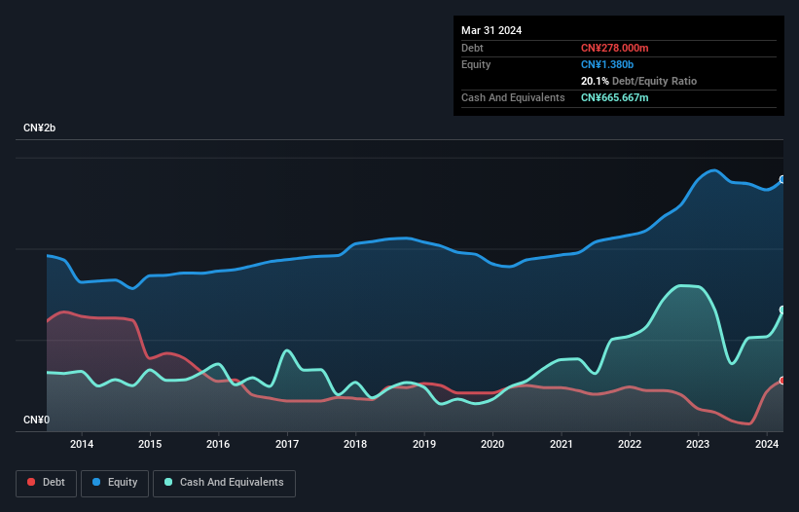
Task: Click the Debt row label in tooltip
Action: click(x=472, y=48)
